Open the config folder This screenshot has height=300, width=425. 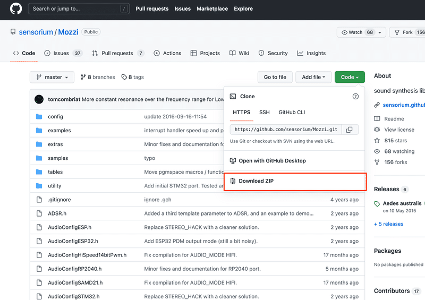pyautogui.click(x=55, y=116)
